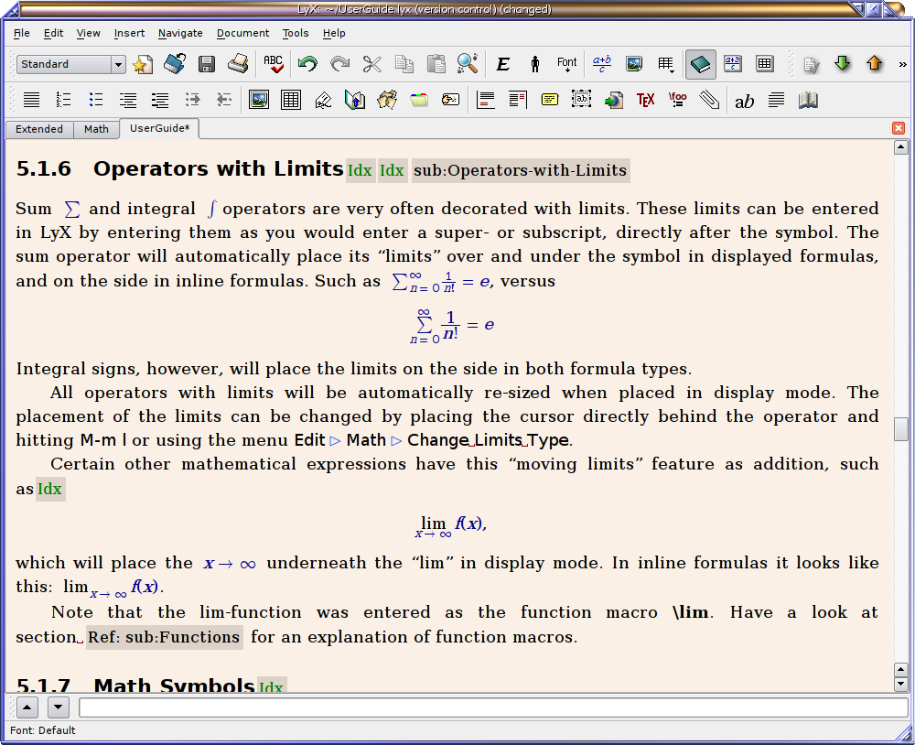Open the Standard paragraph style dropdown

pyautogui.click(x=118, y=64)
